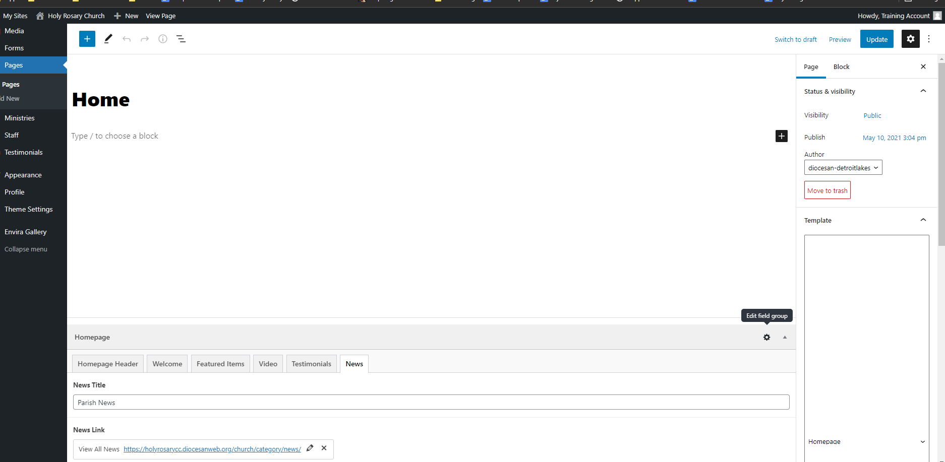
Task: Open the document Details info icon
Action: tap(163, 39)
